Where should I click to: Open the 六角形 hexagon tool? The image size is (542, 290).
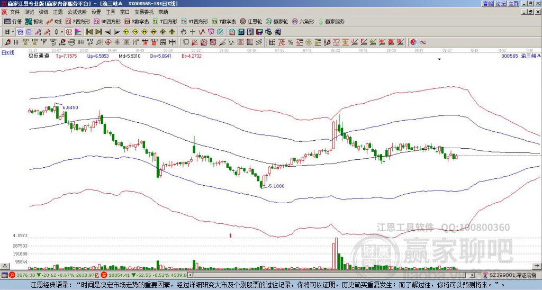(303, 21)
